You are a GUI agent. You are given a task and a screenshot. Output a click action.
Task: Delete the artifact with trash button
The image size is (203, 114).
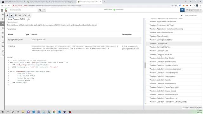[16, 16]
